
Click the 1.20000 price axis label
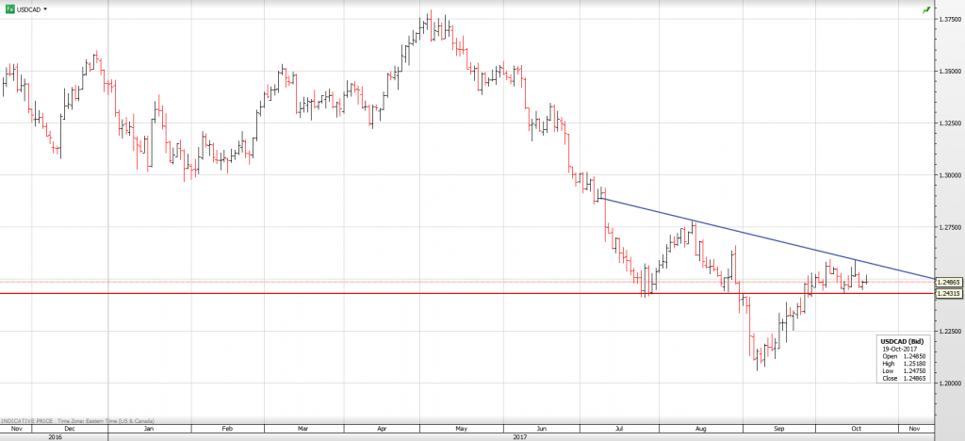[x=949, y=384]
